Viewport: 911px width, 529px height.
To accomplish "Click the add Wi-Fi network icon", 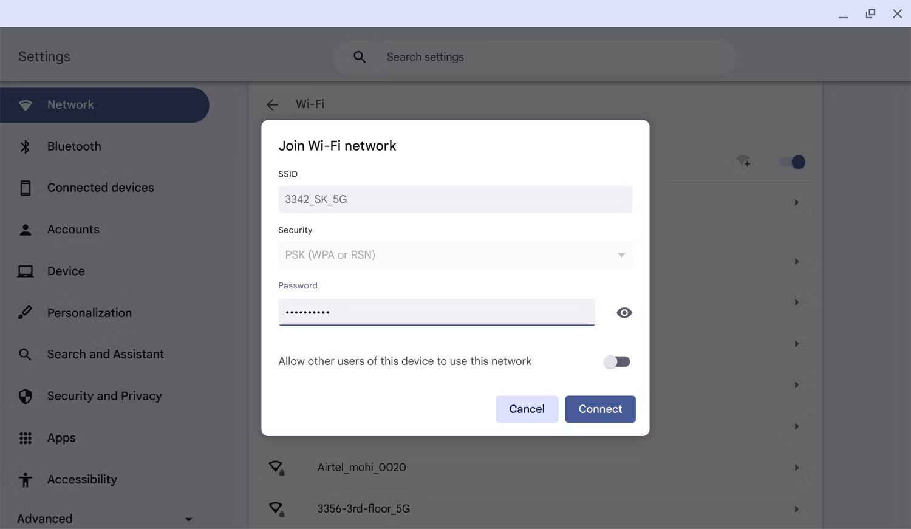I will 743,162.
